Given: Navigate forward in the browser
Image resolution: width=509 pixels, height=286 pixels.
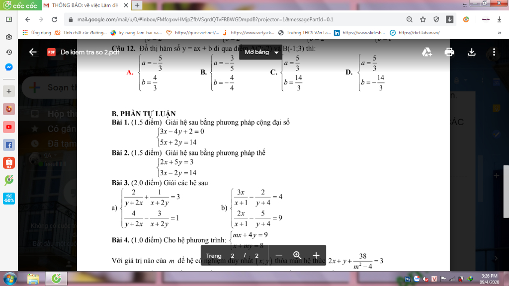Looking at the screenshot, I should click(x=41, y=19).
